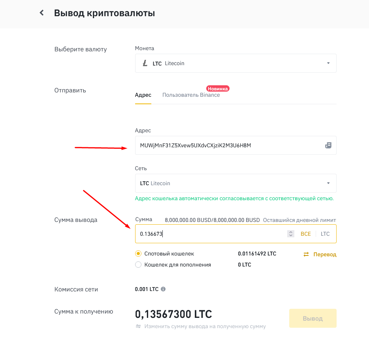Open the Перевод transfer link
The height and width of the screenshot is (338, 369).
[325, 254]
